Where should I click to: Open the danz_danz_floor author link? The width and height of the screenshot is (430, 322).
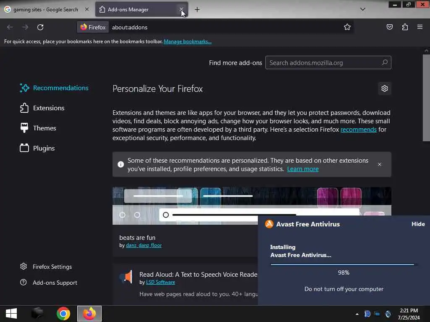coord(144,245)
